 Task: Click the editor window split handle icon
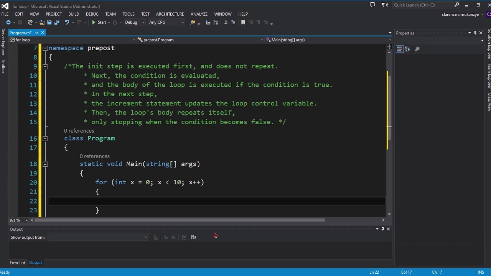click(x=389, y=47)
